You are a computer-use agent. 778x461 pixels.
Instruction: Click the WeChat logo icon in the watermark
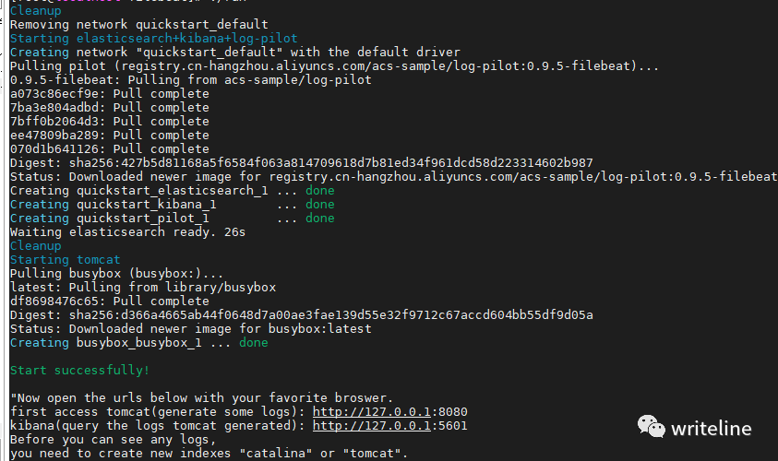[x=651, y=426]
